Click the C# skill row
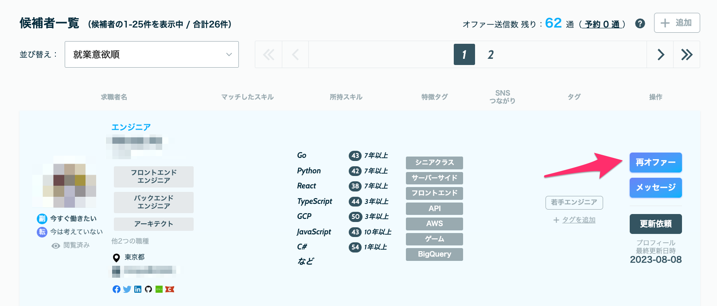 coord(344,247)
